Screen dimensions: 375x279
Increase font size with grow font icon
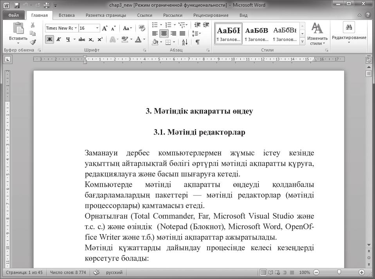(x=105, y=28)
